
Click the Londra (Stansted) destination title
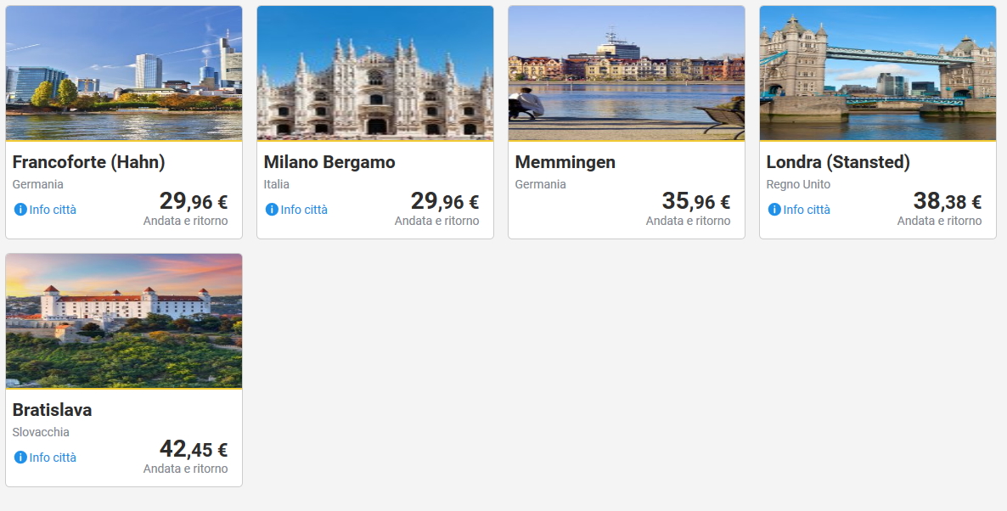838,162
